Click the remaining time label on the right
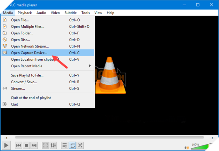Viewport: 219px width, 151px height. coord(212,138)
